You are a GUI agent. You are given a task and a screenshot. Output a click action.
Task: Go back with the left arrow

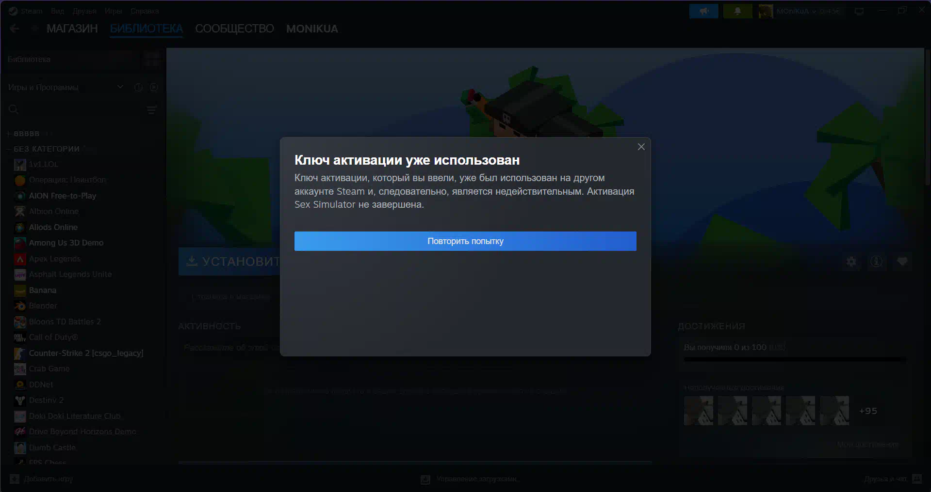click(15, 29)
